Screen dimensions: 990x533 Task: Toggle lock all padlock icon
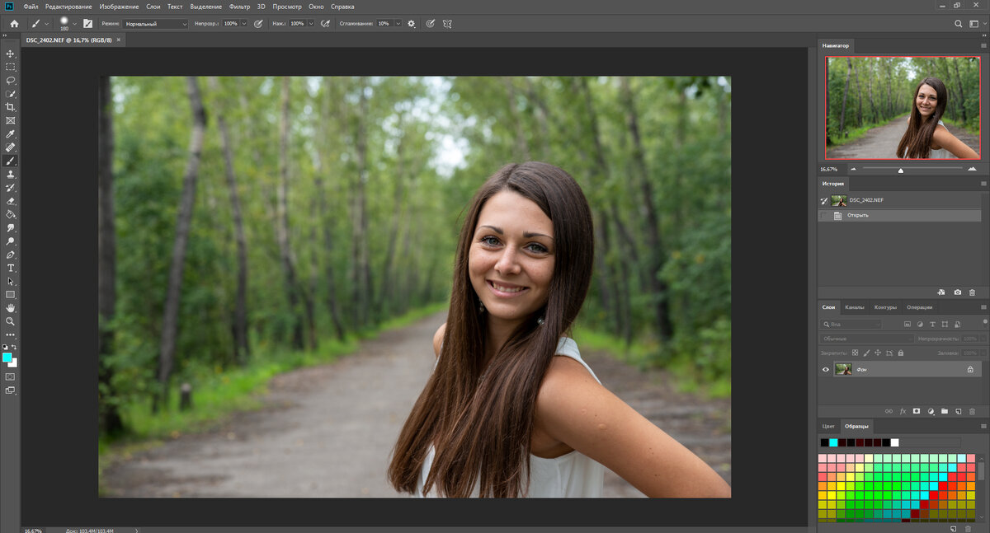click(x=899, y=353)
